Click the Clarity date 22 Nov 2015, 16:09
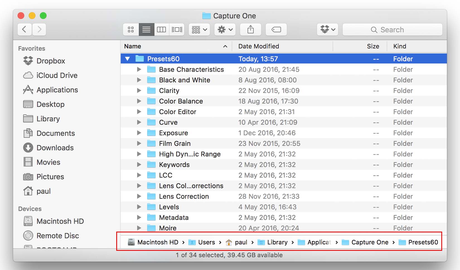This screenshot has height=270, width=460. 269,90
